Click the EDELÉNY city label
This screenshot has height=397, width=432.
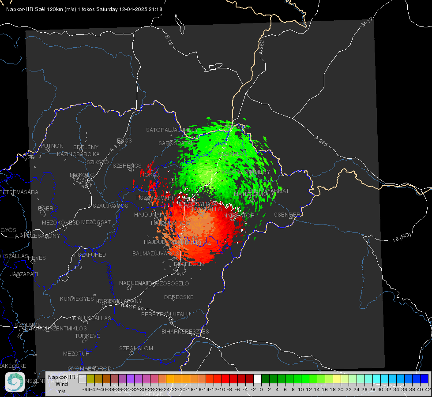point(86,147)
